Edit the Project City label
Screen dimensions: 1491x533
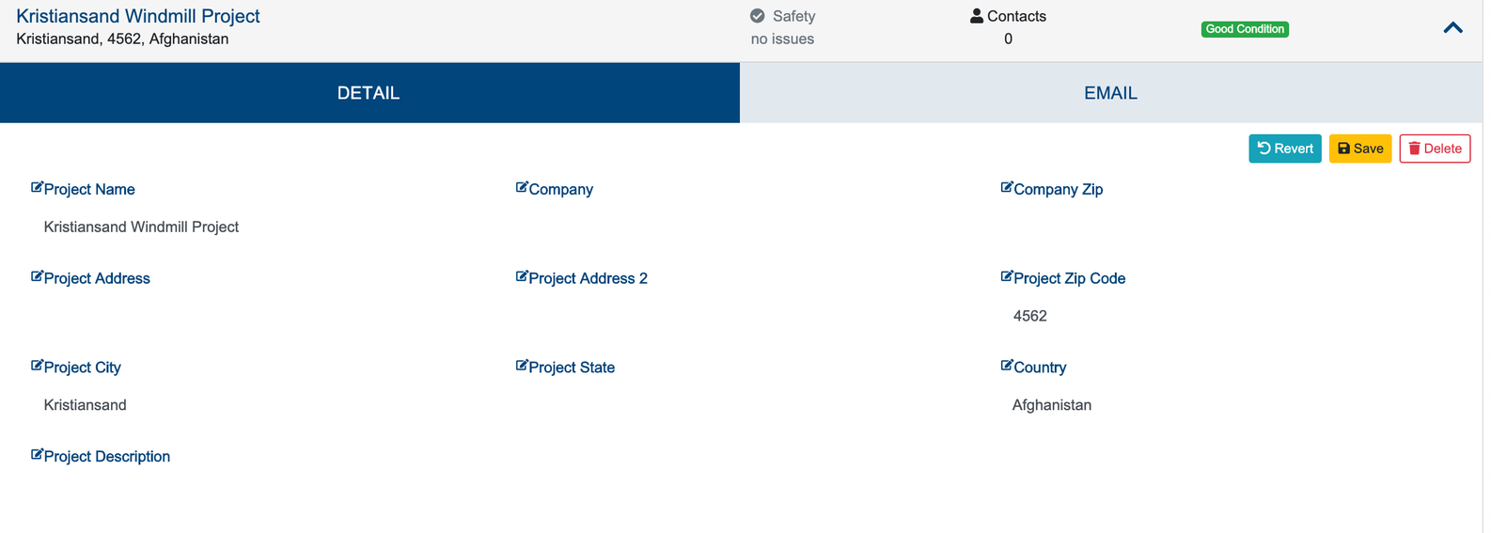[x=83, y=368]
